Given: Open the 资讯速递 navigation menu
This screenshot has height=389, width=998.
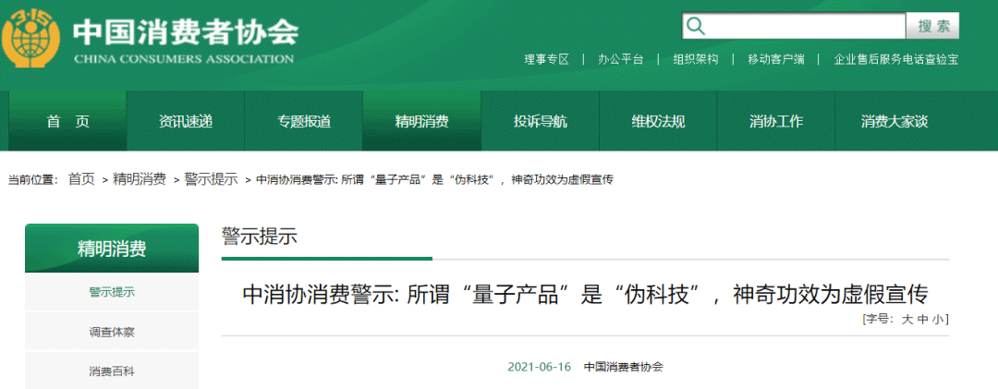Looking at the screenshot, I should 186,121.
